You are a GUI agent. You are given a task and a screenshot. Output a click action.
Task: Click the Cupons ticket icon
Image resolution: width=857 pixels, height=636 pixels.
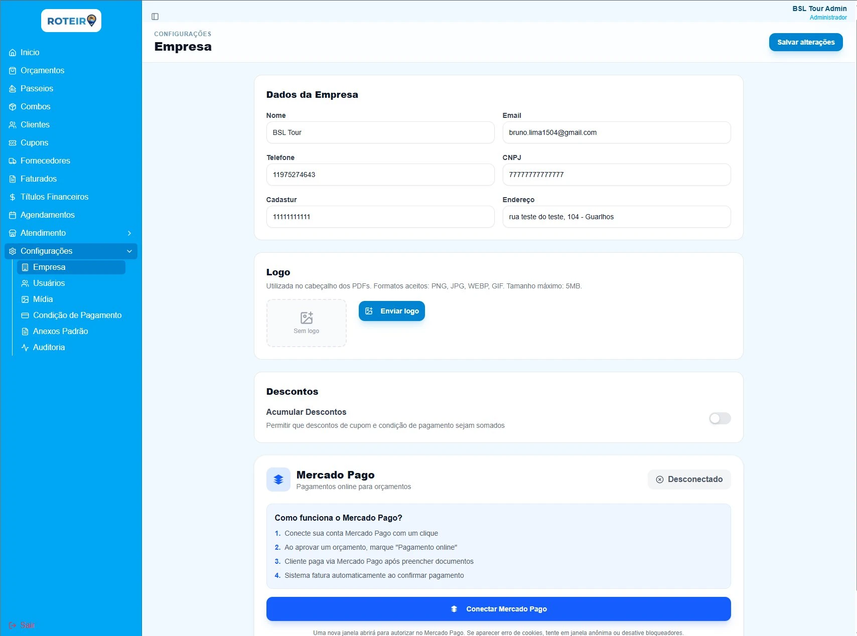[13, 143]
